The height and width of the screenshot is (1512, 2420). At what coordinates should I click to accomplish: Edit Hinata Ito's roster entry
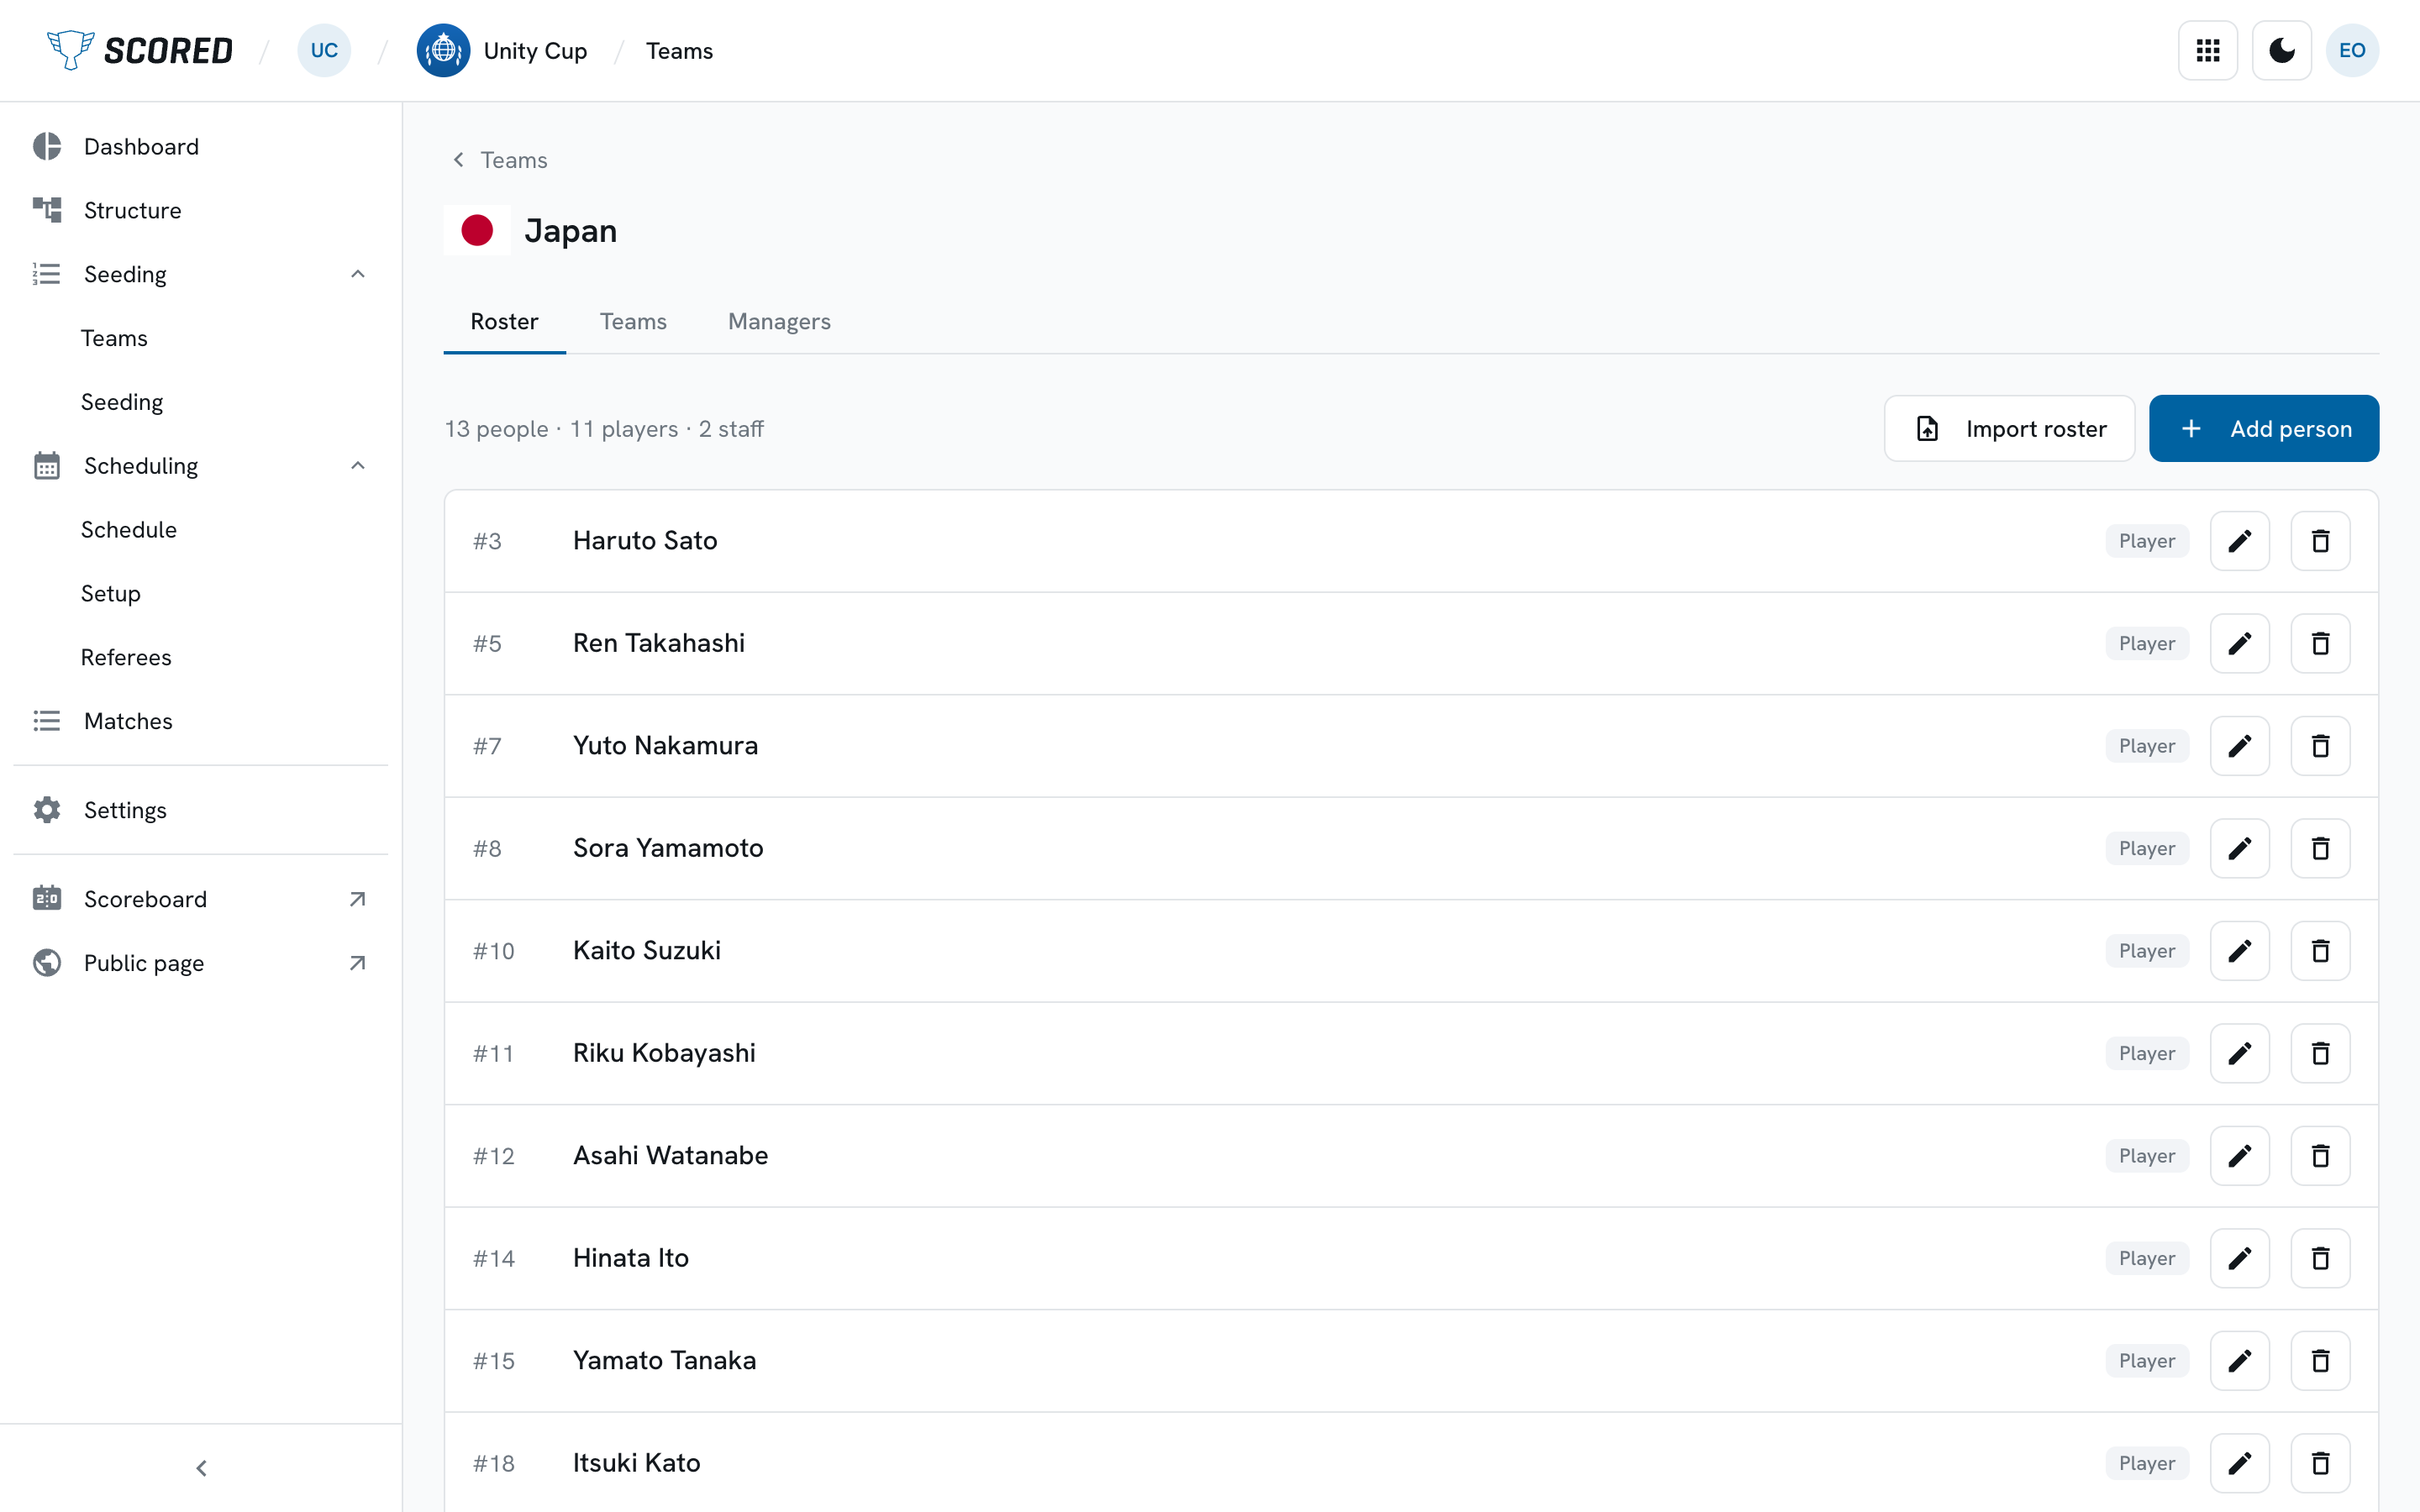coord(2240,1258)
